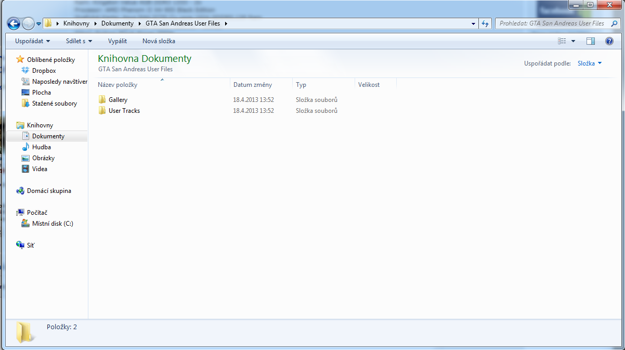625x350 pixels.
Task: Click the folder icon in address bar
Action: coord(48,23)
